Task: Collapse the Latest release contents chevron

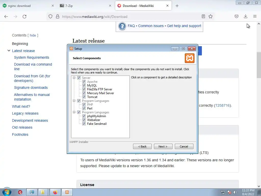Action: 9,51
